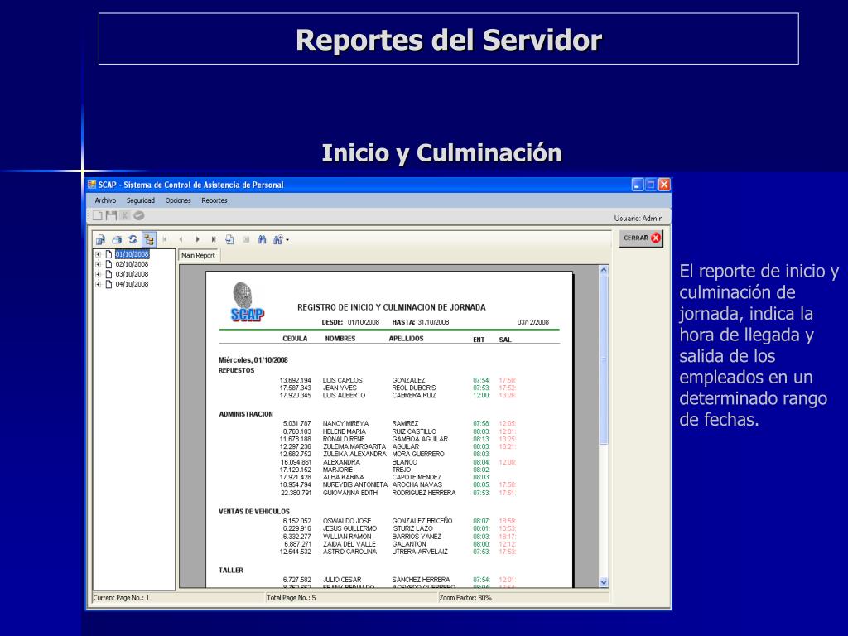
Task: Click the Find Text binoculars icon
Action: click(263, 239)
